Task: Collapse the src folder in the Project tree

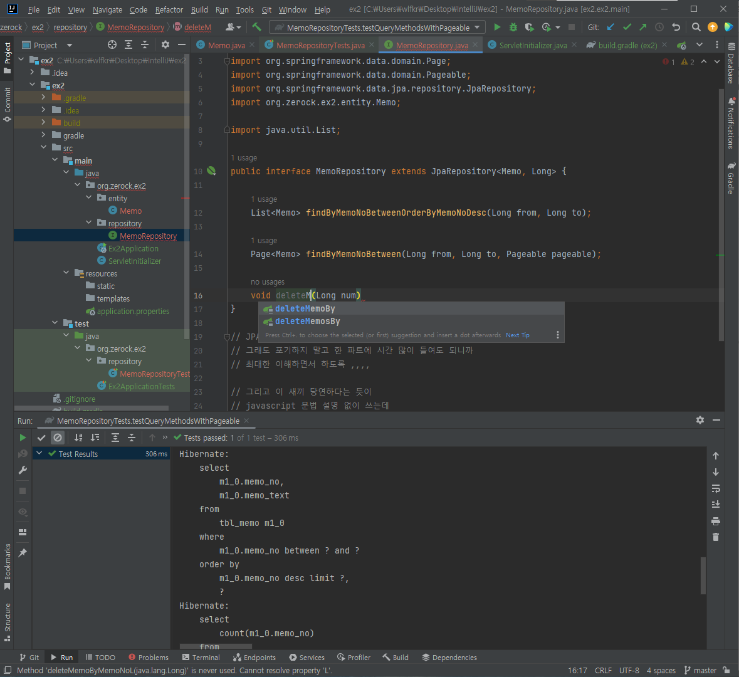Action: point(43,147)
